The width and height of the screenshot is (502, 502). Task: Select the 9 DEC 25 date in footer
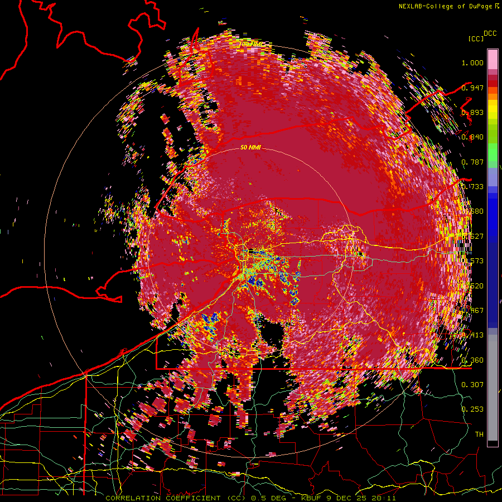click(346, 498)
